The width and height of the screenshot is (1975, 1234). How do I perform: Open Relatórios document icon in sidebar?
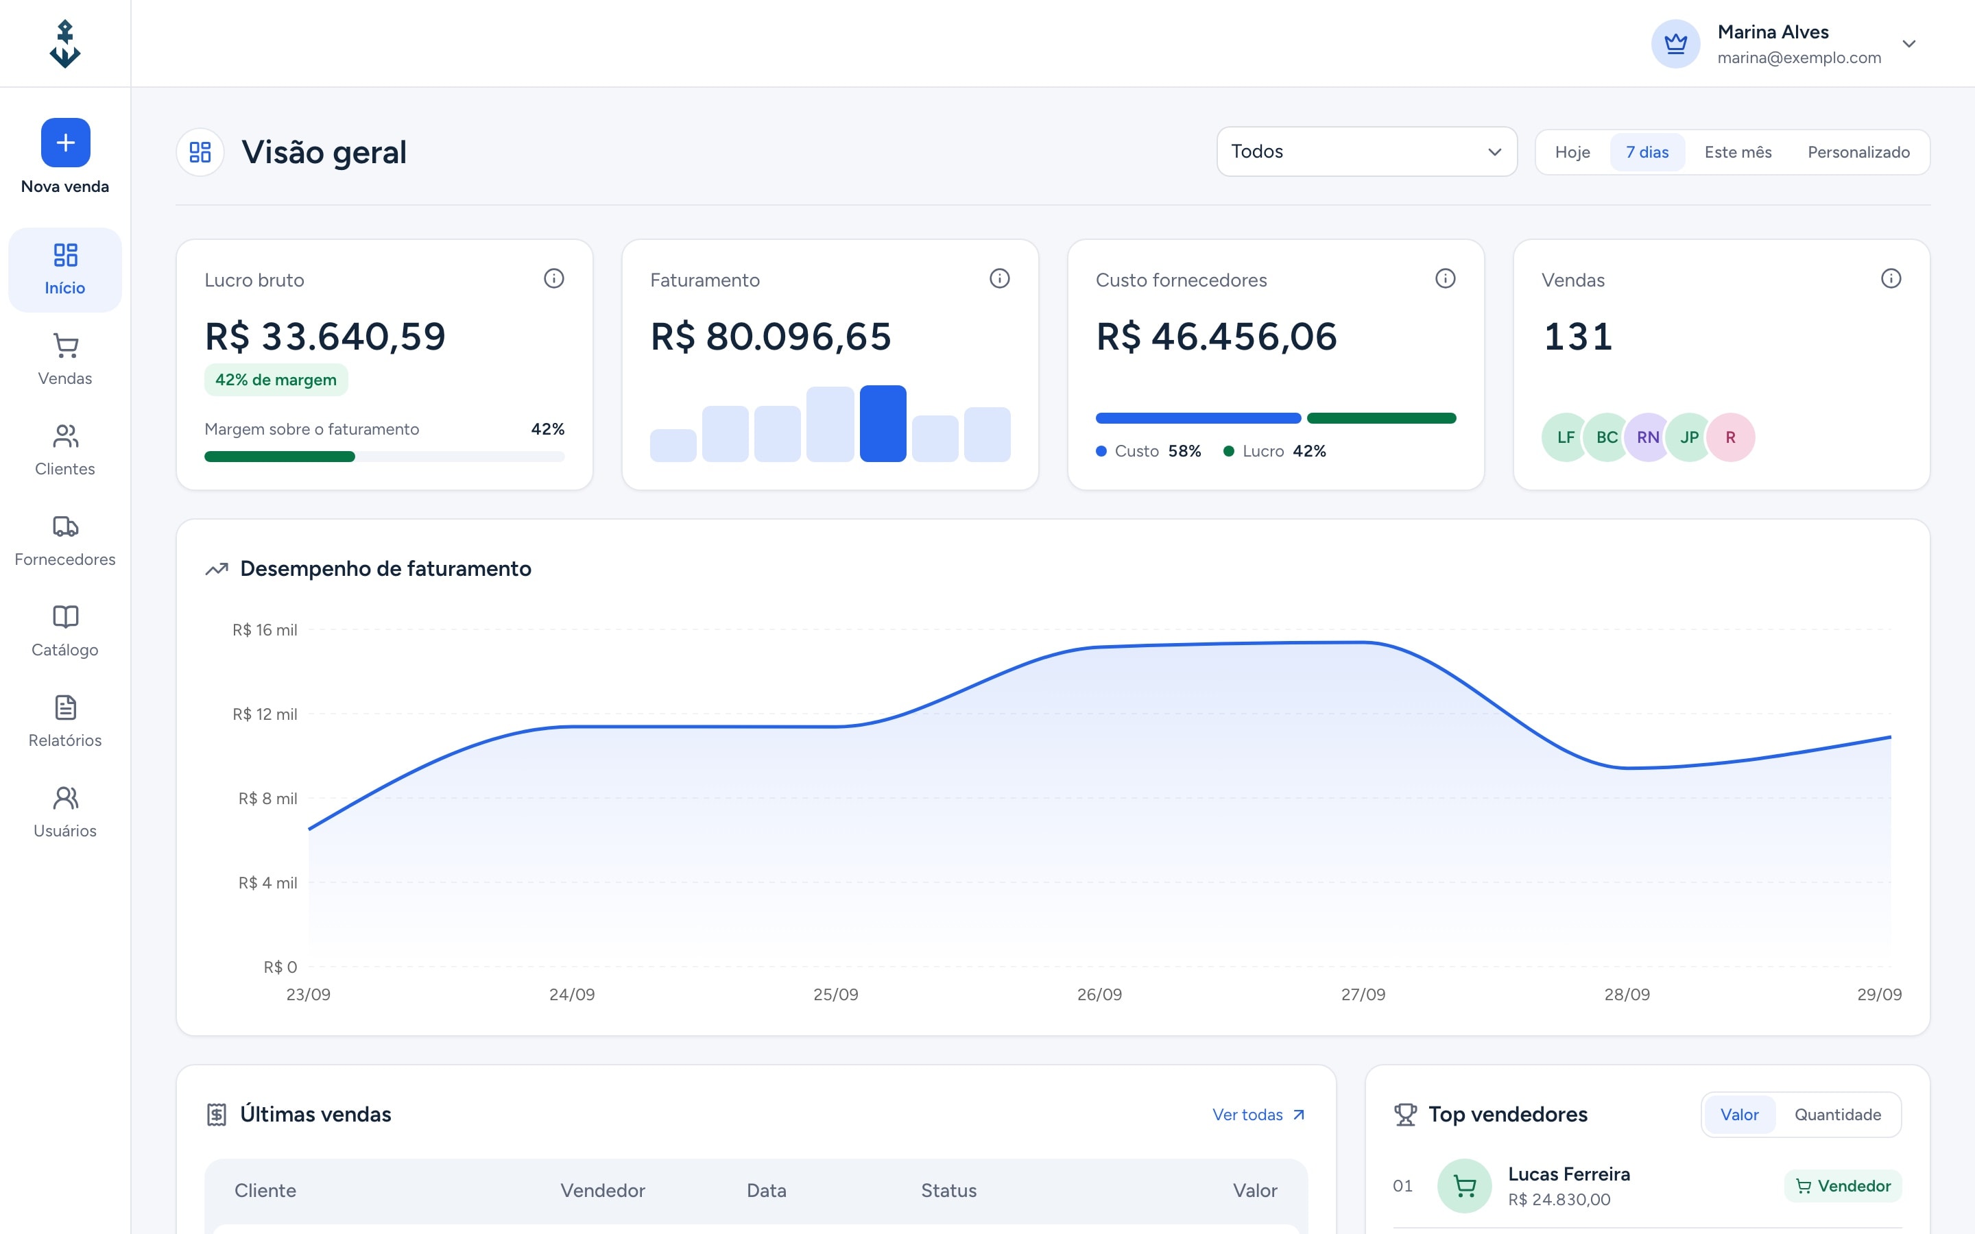(x=65, y=707)
